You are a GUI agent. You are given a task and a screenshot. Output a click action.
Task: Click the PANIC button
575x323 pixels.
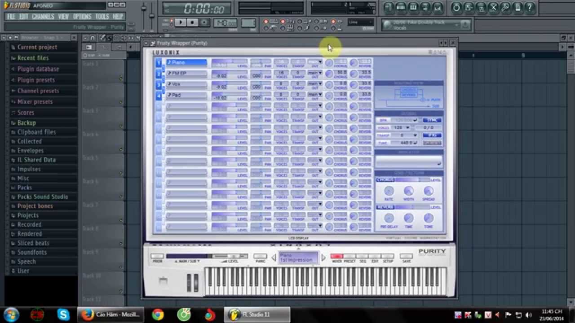(x=260, y=256)
